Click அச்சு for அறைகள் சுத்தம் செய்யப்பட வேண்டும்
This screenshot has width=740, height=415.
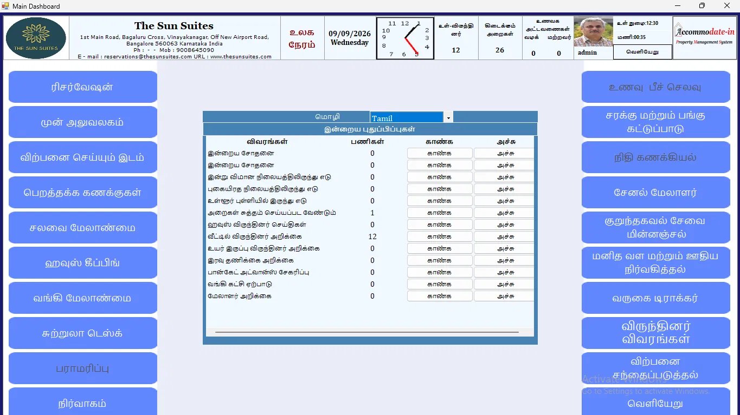(x=504, y=213)
